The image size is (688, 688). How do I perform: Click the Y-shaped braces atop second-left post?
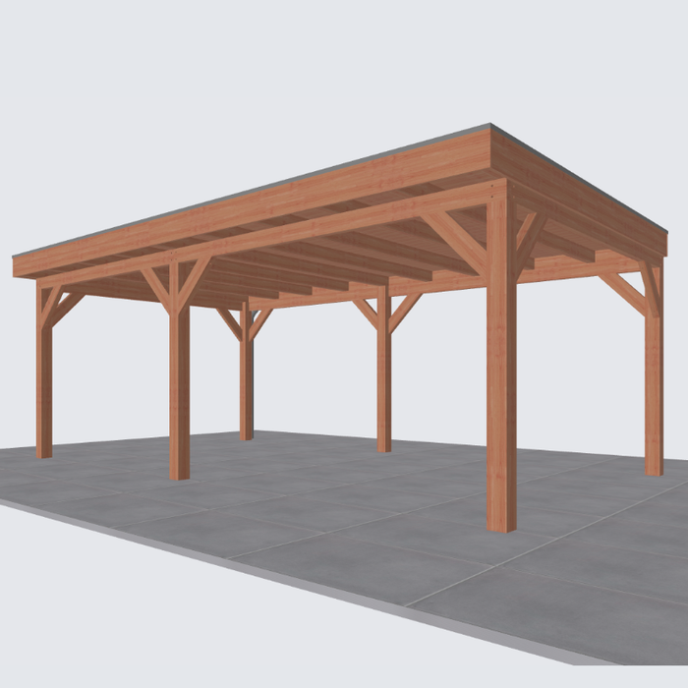tap(178, 280)
